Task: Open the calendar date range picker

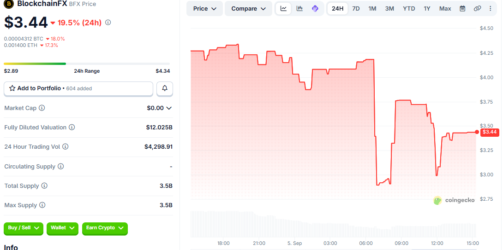Action: 462,9
